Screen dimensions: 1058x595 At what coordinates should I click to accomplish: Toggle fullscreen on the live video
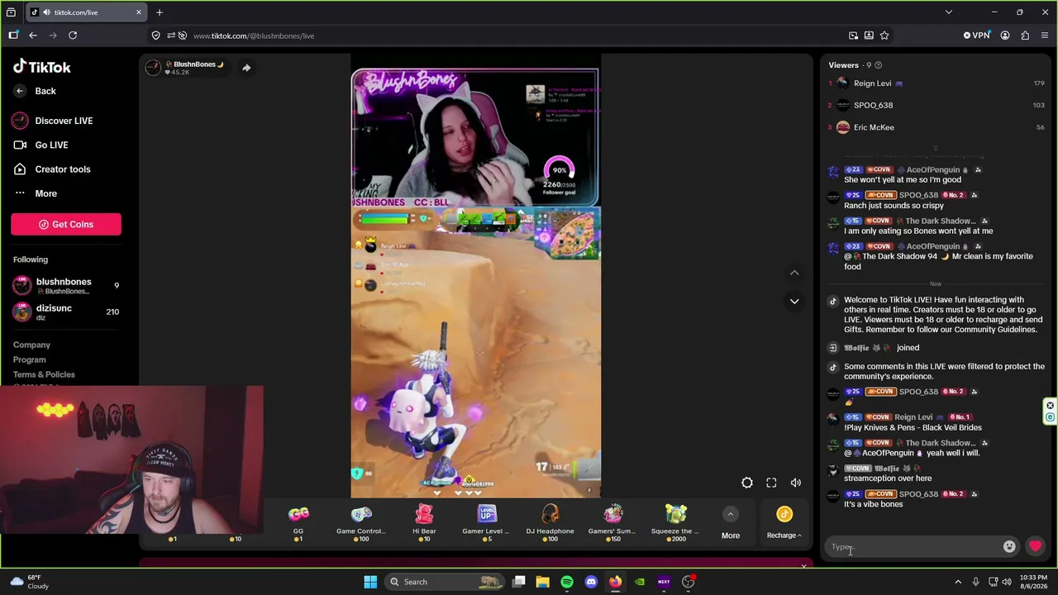click(x=771, y=483)
